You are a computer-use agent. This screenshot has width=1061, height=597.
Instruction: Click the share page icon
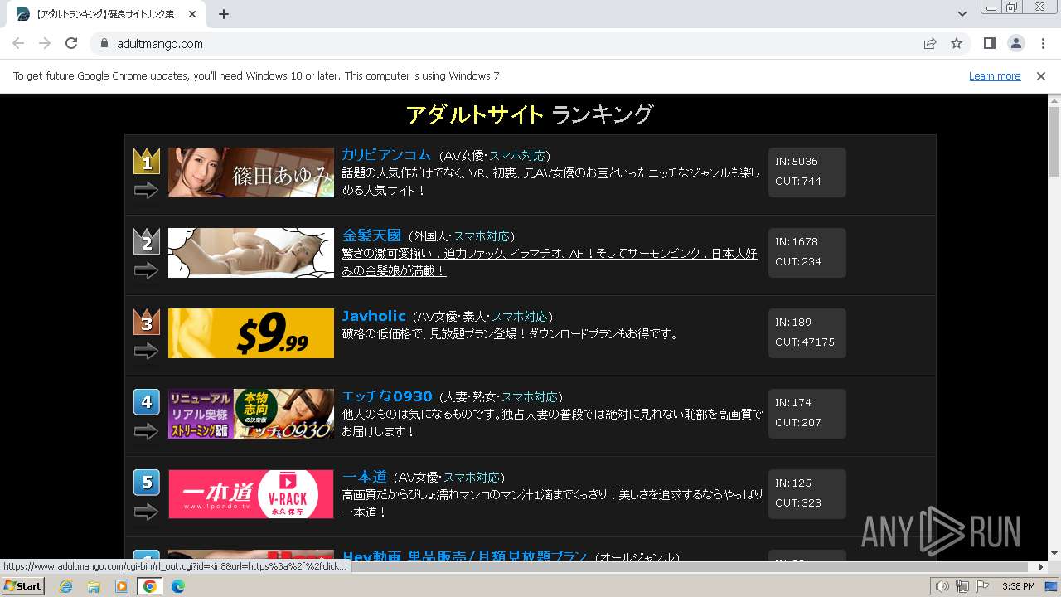pyautogui.click(x=930, y=43)
